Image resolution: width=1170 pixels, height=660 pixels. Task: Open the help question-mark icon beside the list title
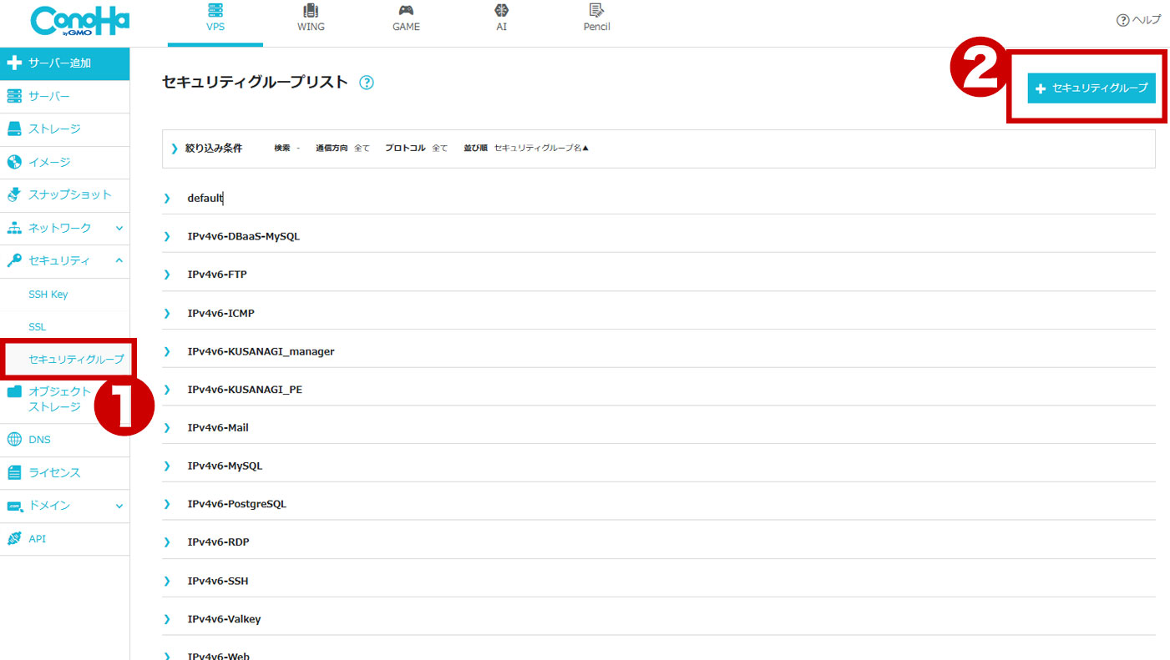coord(366,83)
